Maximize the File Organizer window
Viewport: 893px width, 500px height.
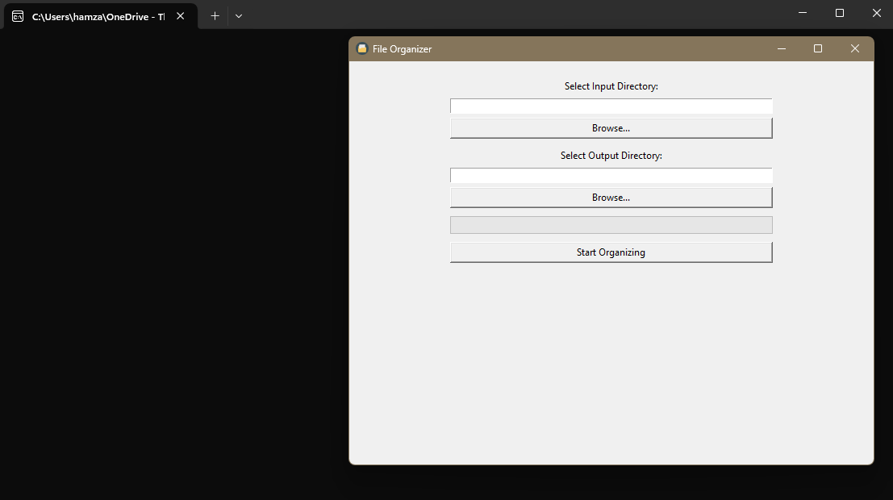click(818, 49)
